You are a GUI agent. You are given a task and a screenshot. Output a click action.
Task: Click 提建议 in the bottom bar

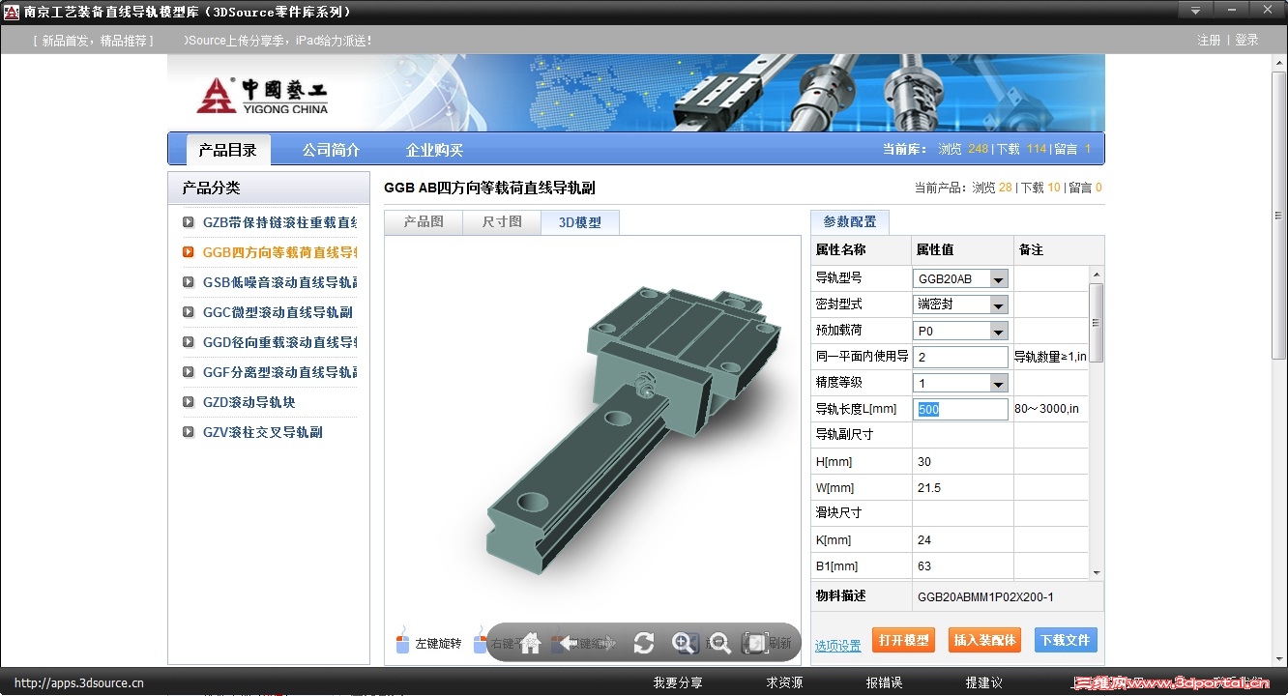pyautogui.click(x=983, y=682)
